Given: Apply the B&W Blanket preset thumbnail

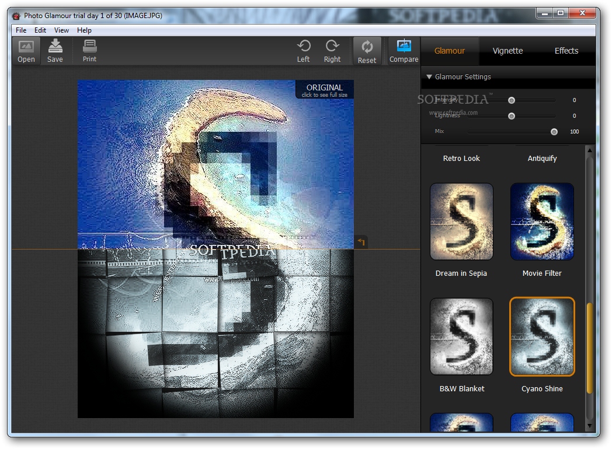Looking at the screenshot, I should click(461, 336).
